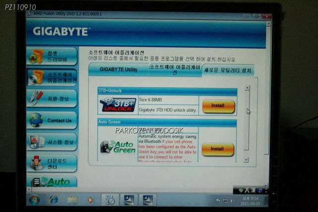Select 'Gigabyte 3TB HDD unlock utility' description
318x212 pixels.
coord(167,110)
